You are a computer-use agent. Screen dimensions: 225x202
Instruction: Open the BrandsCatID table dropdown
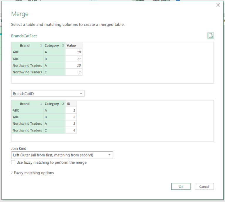click(48, 93)
